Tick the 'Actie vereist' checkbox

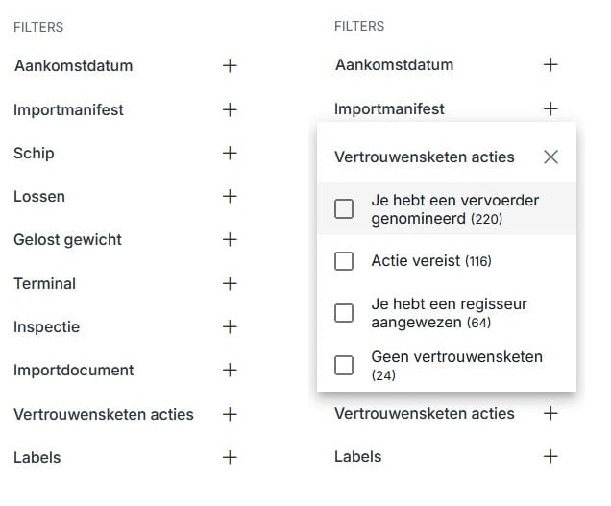[344, 261]
